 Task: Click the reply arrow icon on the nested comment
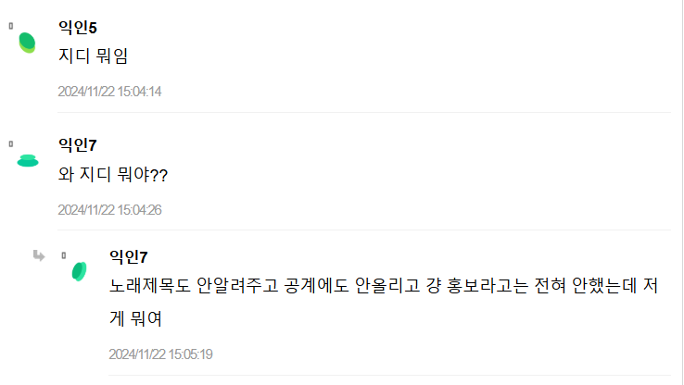point(39,255)
